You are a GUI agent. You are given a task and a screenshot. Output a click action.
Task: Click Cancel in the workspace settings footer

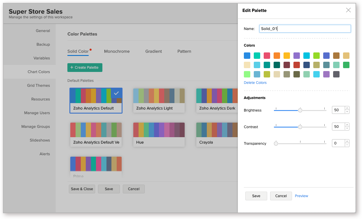point(134,189)
